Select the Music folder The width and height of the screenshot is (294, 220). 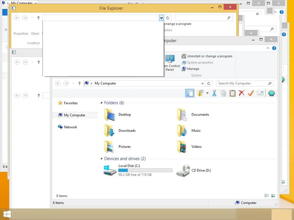point(189,131)
